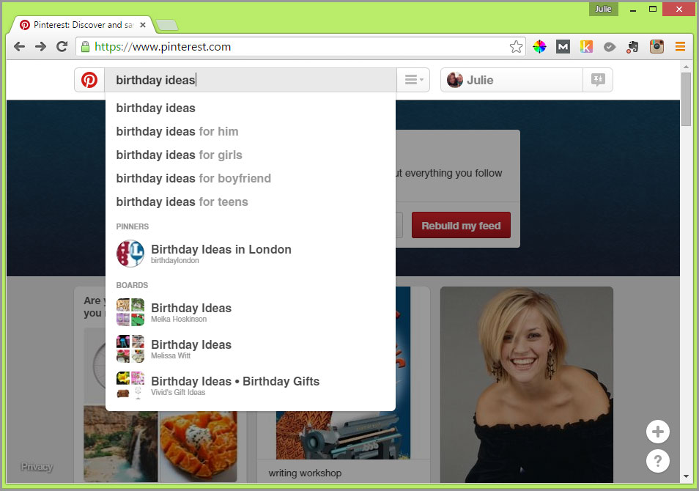This screenshot has height=491, width=699.
Task: Select suggestion 'birthday ideas for girls'
Action: click(x=251, y=155)
